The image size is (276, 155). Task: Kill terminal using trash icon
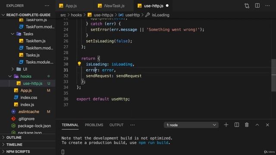[247, 125]
